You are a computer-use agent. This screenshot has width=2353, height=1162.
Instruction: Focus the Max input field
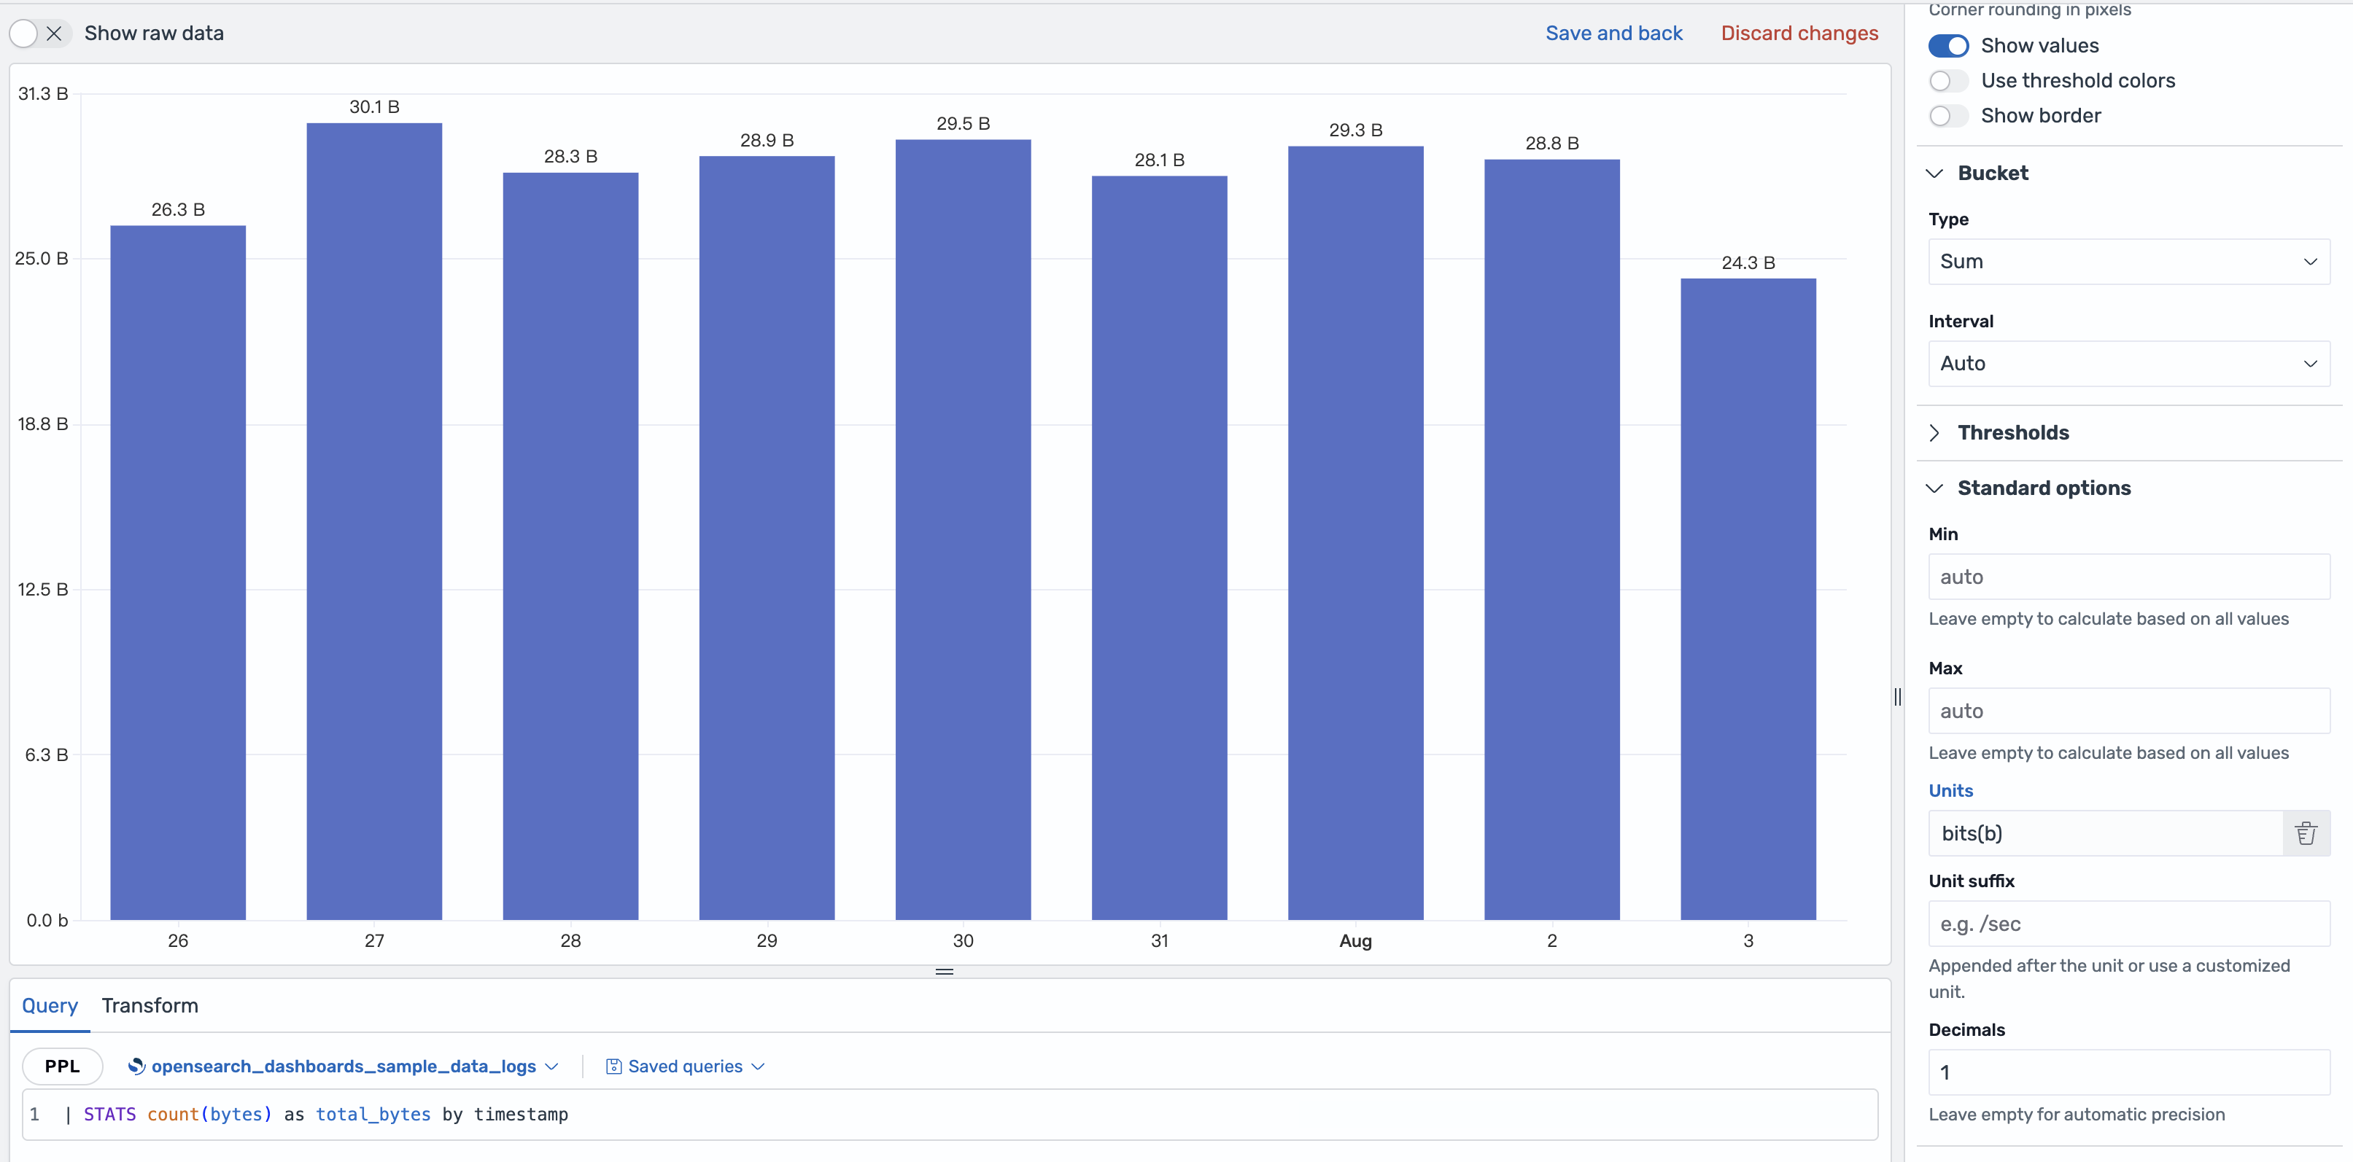(x=2128, y=711)
